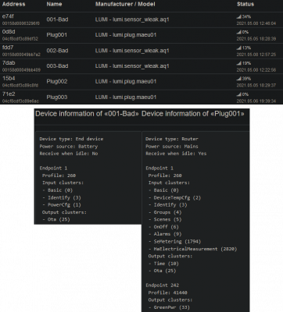Click address e74f in first row
The width and height of the screenshot is (283, 312).
click(8, 16)
